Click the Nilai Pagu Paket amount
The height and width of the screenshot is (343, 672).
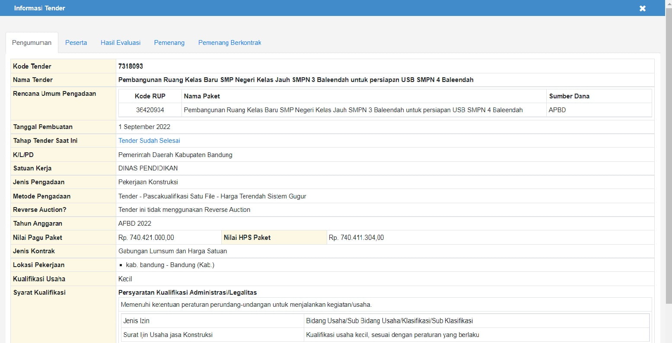[x=146, y=237]
